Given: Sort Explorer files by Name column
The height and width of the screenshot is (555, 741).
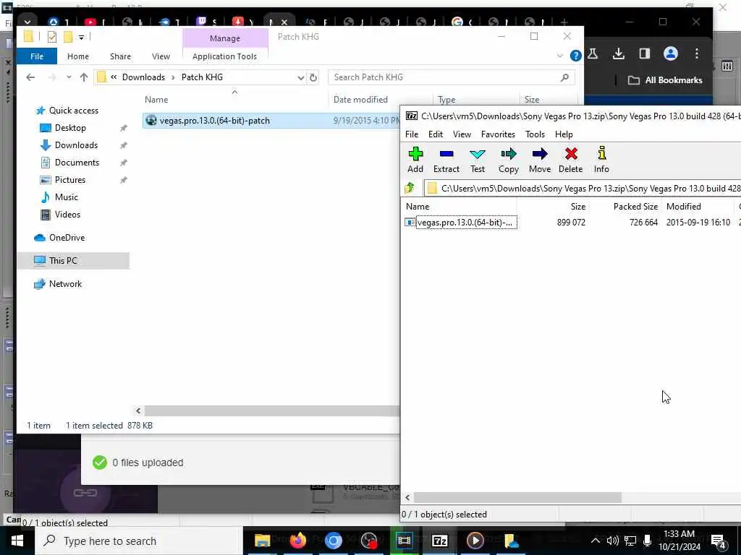Looking at the screenshot, I should pyautogui.click(x=156, y=100).
